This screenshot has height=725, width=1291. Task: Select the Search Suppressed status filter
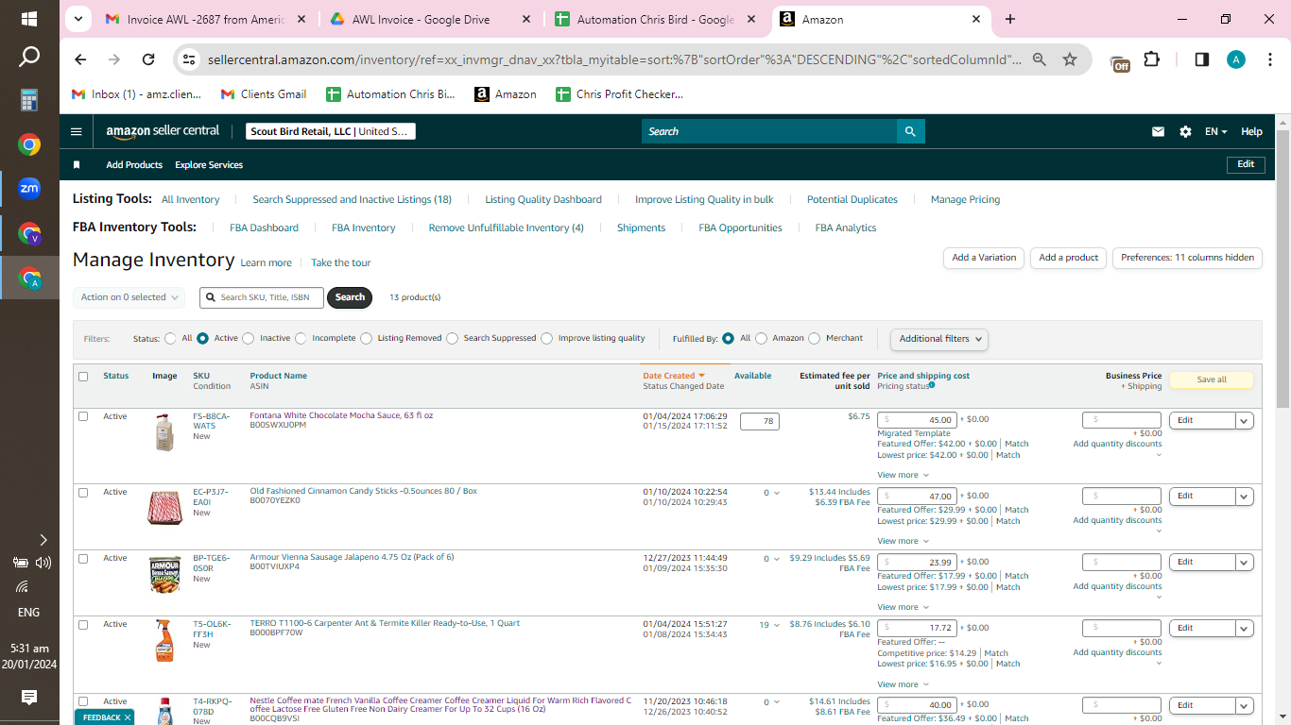452,338
